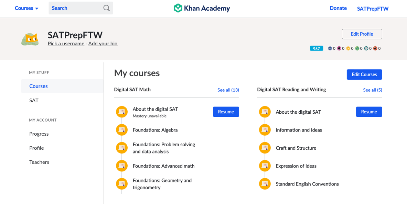Click the Craft and Structure unit icon
This screenshot has width=407, height=204.
point(265,148)
